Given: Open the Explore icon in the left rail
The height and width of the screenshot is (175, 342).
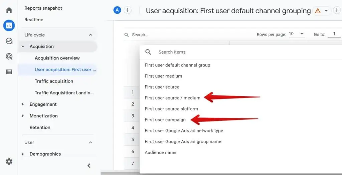Looking at the screenshot, I should (x=9, y=41).
